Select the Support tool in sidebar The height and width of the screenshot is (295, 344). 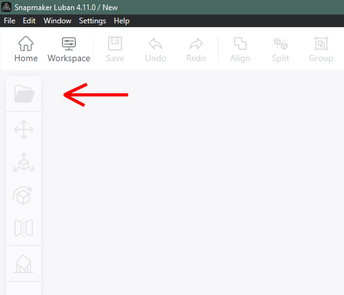click(23, 263)
